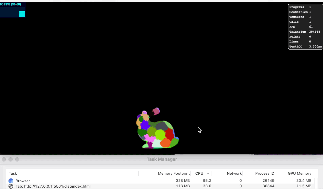Click the TestLOD 3.300ms entry

(305, 47)
